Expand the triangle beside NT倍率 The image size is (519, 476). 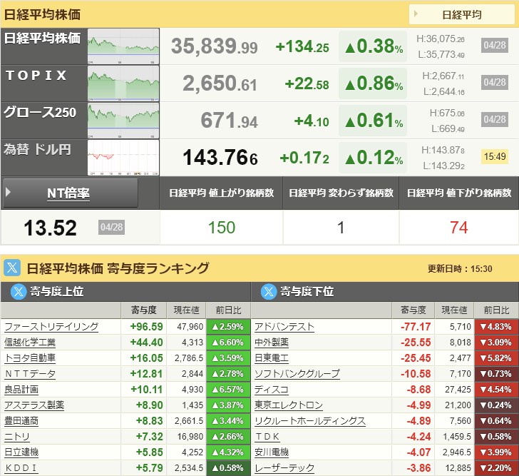pos(9,192)
